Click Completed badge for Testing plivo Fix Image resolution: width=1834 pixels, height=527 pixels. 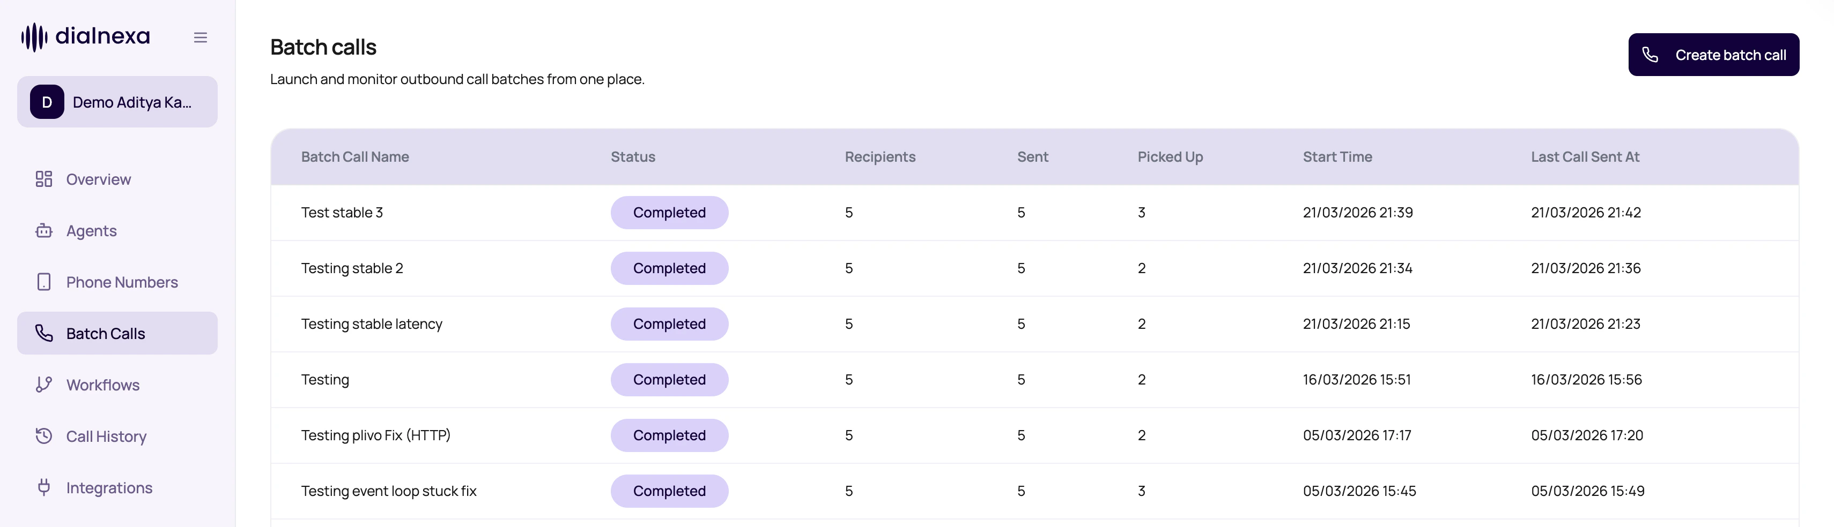tap(669, 435)
